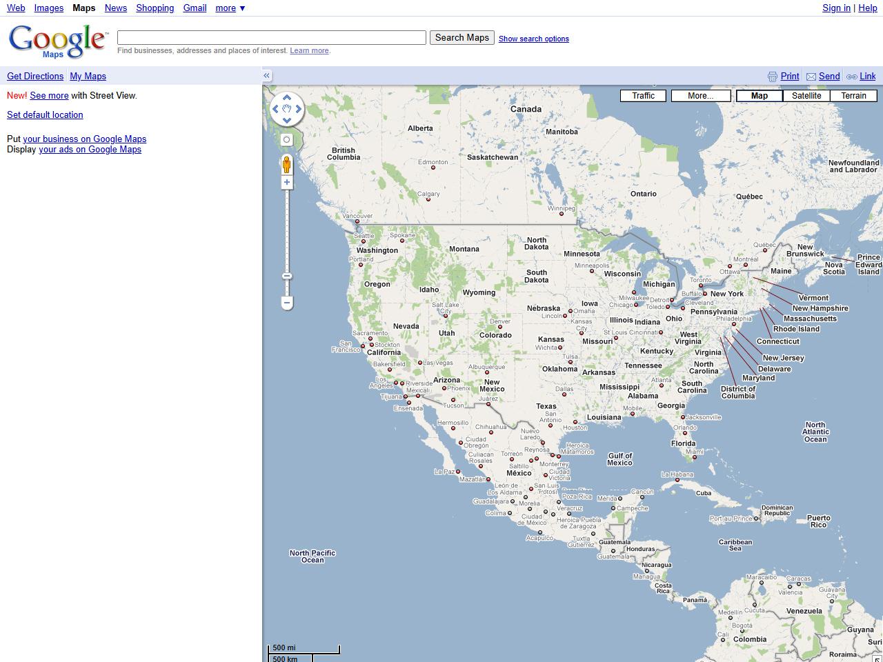Collapse the left panel with double arrow

click(267, 76)
